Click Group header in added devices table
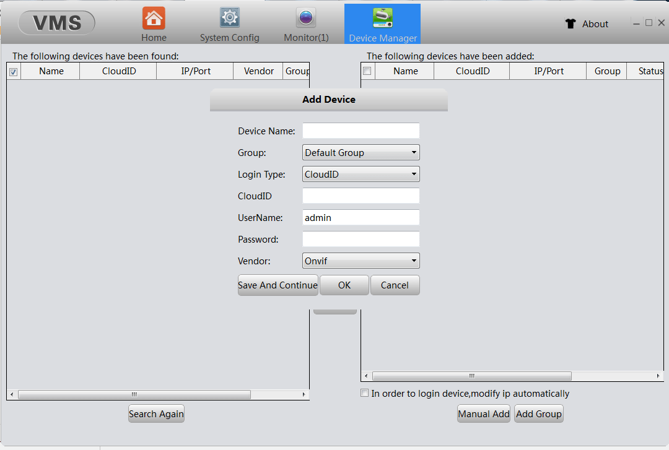 [x=606, y=71]
